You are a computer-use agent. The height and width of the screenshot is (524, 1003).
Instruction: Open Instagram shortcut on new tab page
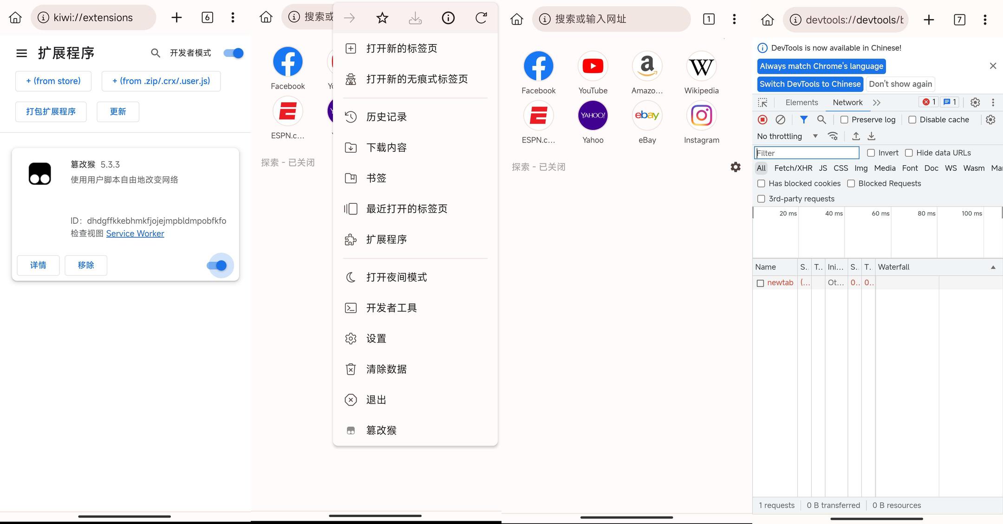[702, 123]
